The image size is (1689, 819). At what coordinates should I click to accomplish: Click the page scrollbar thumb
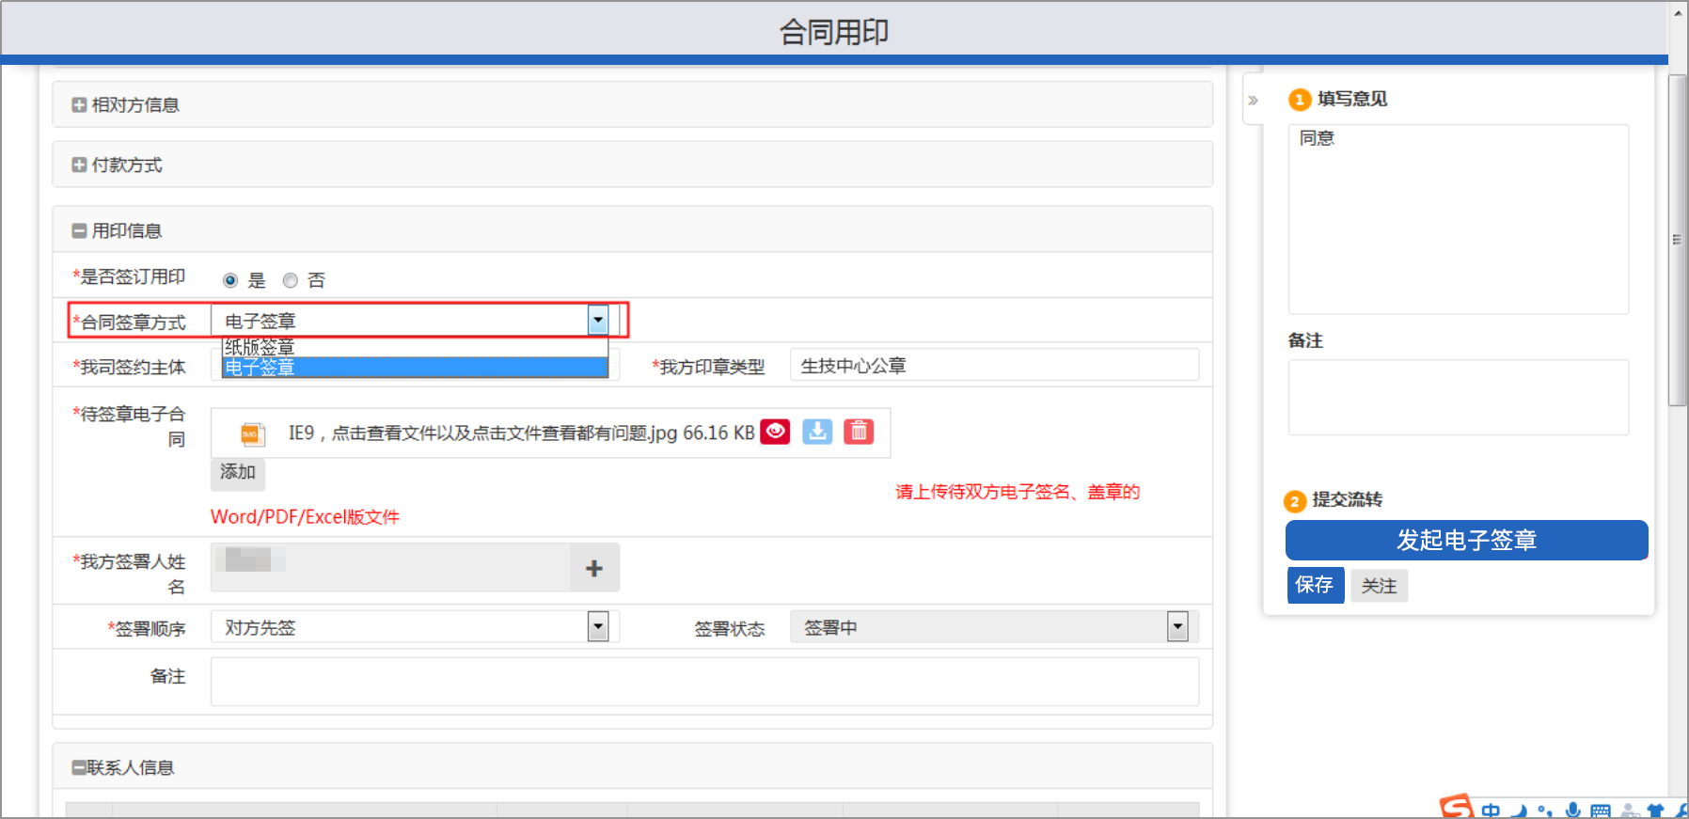point(1677,240)
